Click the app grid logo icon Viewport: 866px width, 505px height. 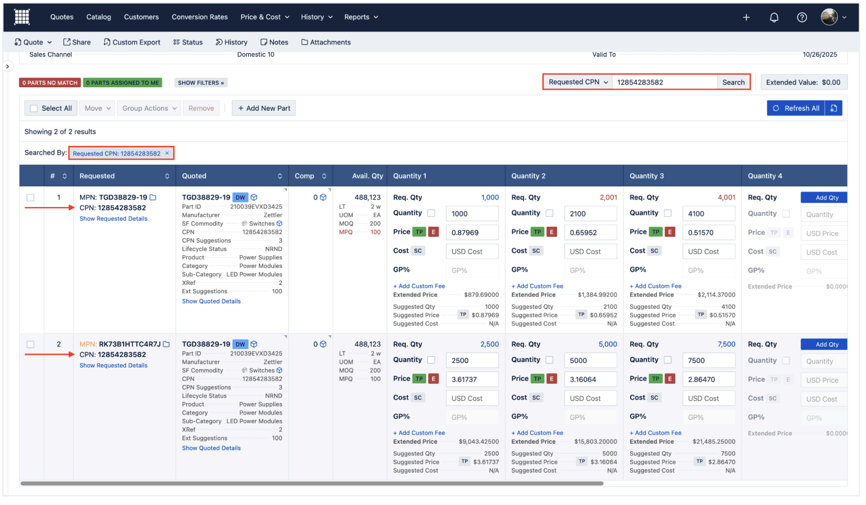click(x=22, y=17)
